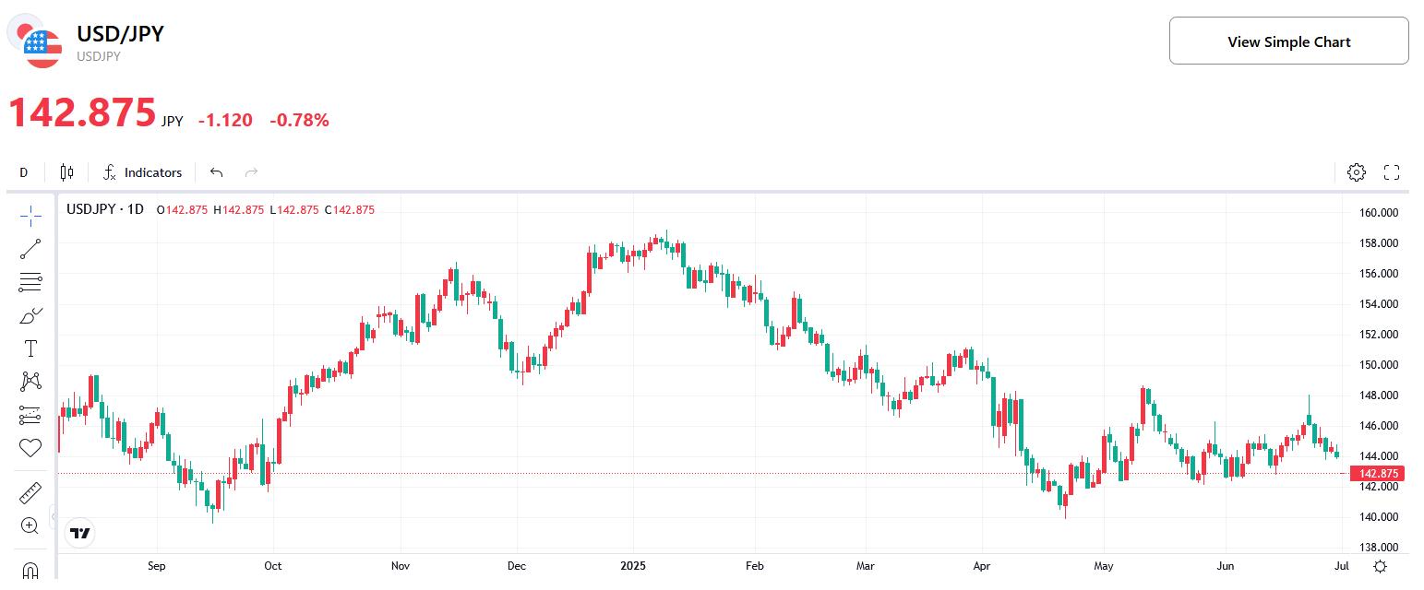Toggle Magnet snap mode
The image size is (1424, 590).
[30, 572]
